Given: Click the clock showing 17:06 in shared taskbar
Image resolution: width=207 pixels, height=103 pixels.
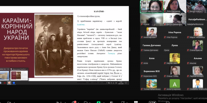Looking at the screenshot, I should 121,83.
